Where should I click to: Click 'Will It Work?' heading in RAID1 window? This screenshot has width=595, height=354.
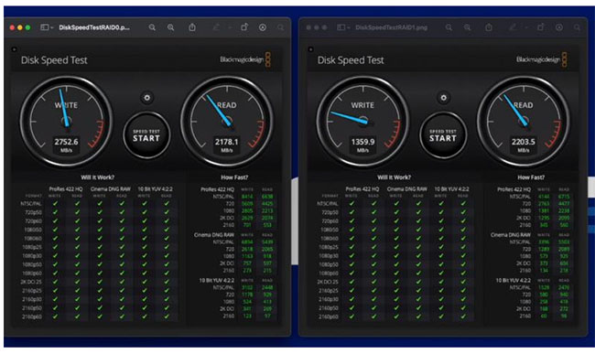click(394, 177)
